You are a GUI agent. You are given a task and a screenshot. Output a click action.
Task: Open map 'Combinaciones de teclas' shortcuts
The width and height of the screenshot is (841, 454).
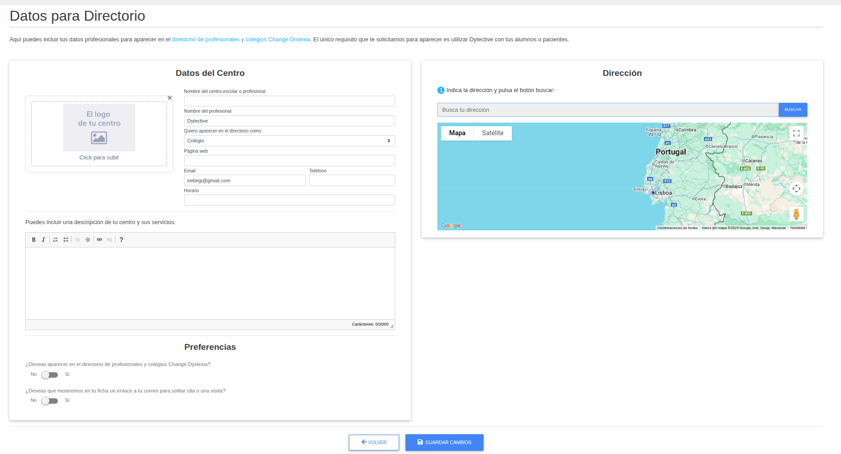pos(677,228)
